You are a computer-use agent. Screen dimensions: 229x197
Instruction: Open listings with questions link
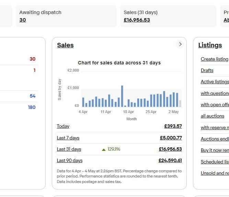(215, 93)
